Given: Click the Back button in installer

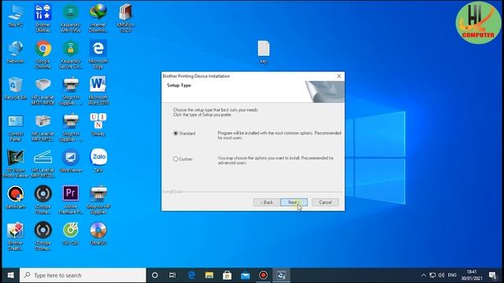Looking at the screenshot, I should 266,202.
